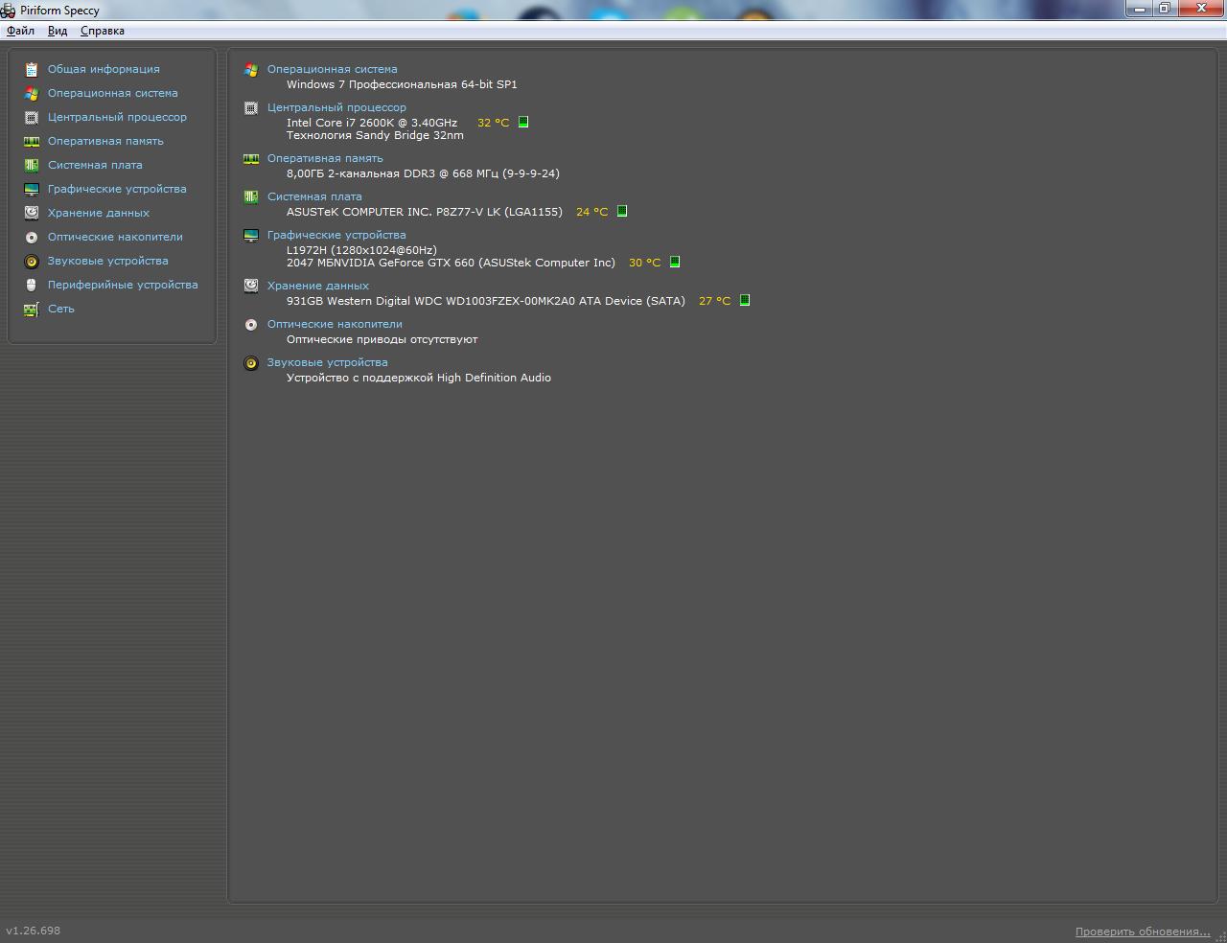Click the speaker icon beside Звуковые устройства in sidebar

32,261
